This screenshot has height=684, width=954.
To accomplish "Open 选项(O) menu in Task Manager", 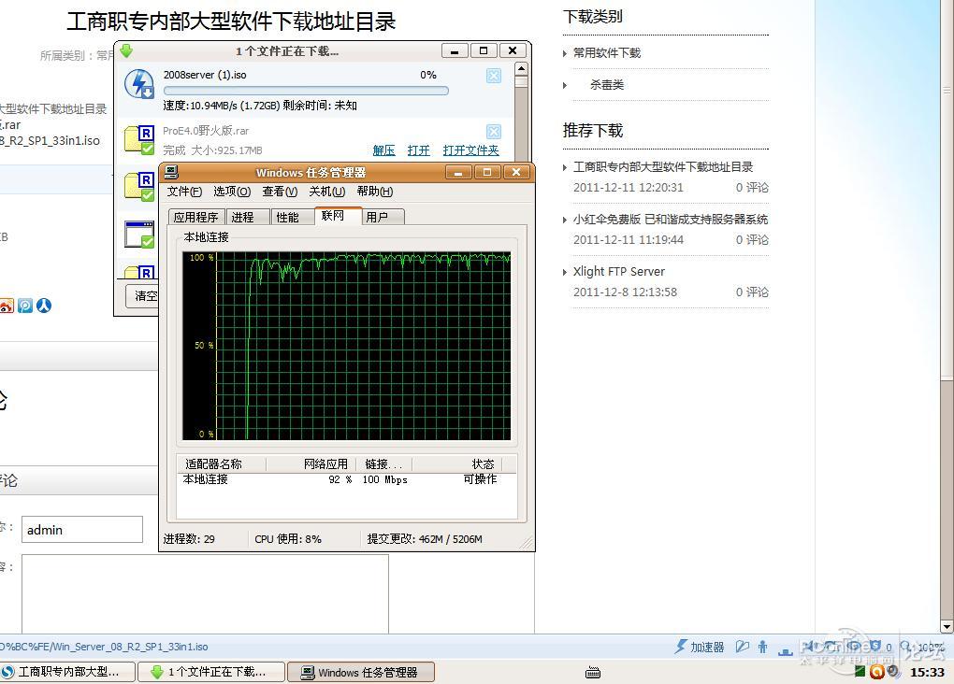I will pyautogui.click(x=232, y=192).
